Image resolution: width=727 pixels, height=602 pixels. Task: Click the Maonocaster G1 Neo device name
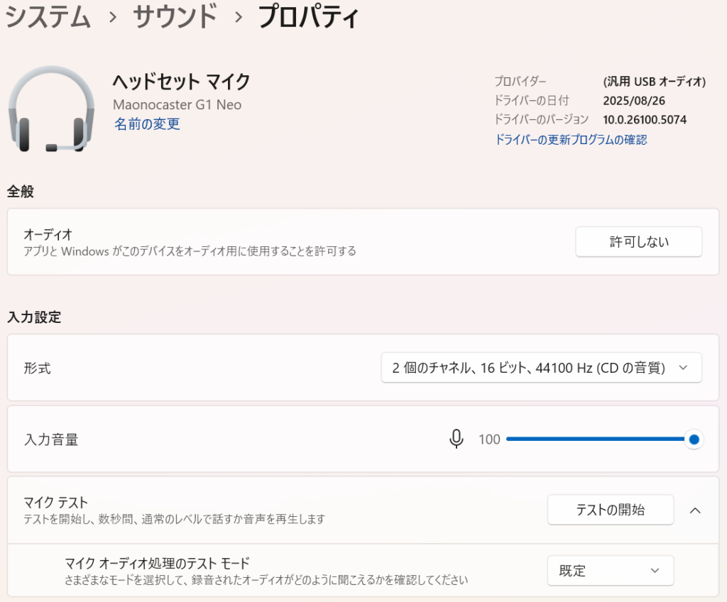pyautogui.click(x=177, y=105)
